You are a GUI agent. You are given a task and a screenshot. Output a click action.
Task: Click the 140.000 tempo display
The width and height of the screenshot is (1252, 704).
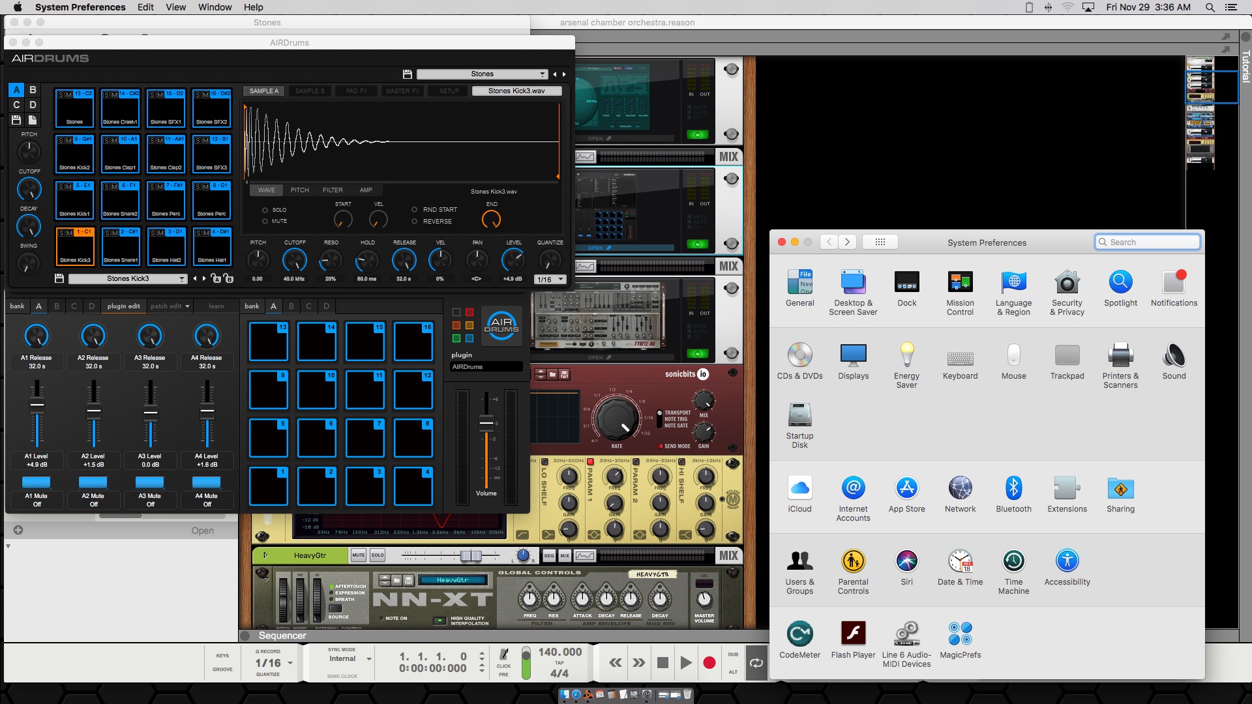(x=560, y=652)
